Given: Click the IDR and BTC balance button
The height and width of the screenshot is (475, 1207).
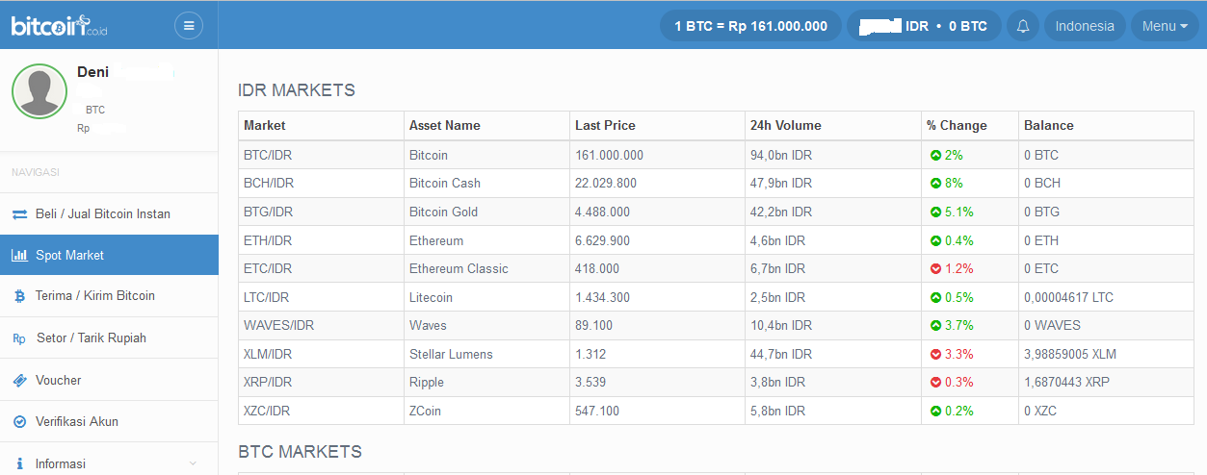Looking at the screenshot, I should [x=924, y=26].
